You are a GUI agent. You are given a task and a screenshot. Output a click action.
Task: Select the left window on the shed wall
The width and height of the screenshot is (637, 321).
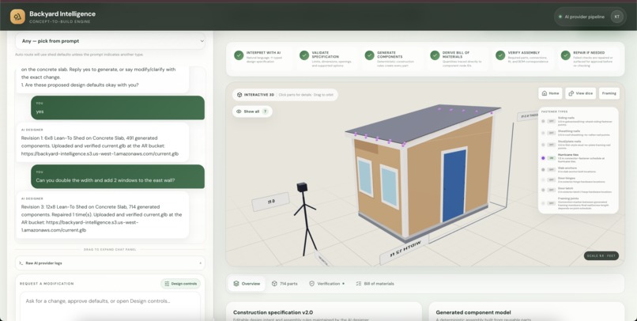click(365, 177)
